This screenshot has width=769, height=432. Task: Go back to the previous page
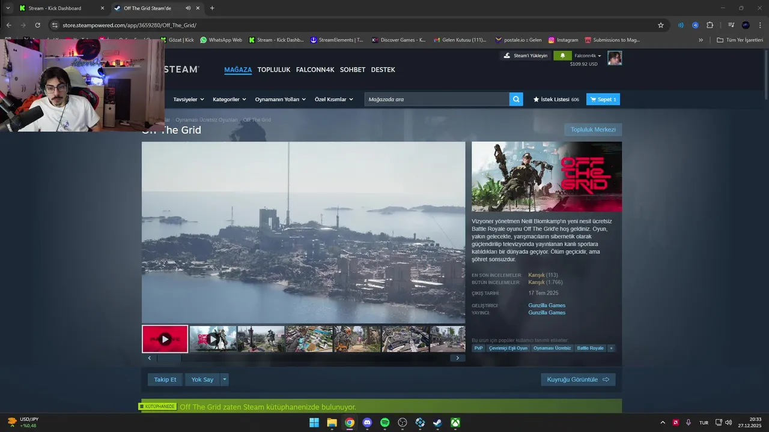point(8,25)
